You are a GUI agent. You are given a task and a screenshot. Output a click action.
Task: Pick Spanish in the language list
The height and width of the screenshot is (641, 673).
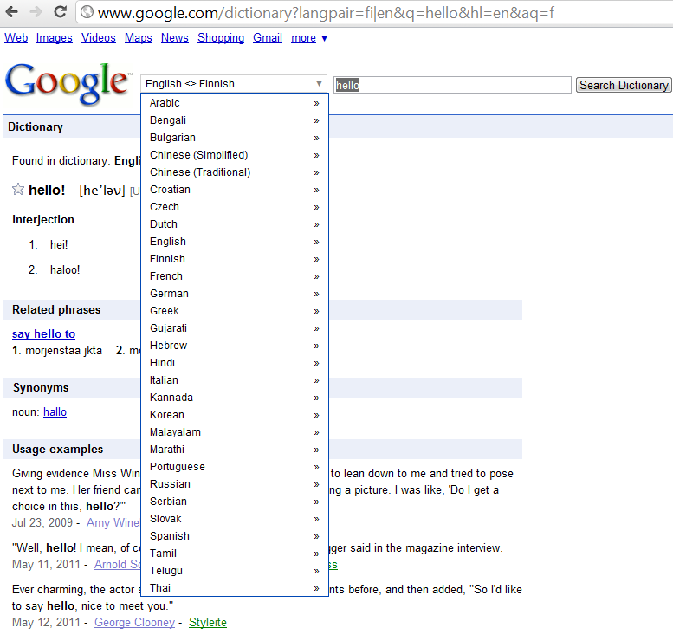pyautogui.click(x=235, y=536)
